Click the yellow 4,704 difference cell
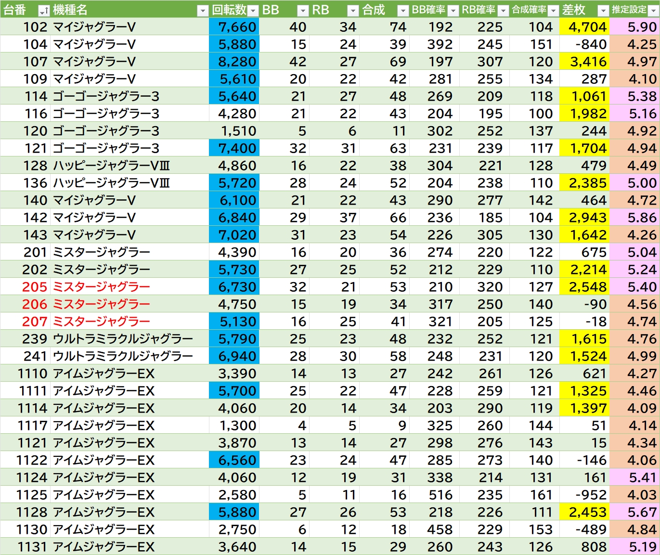660x555 pixels. pos(584,27)
